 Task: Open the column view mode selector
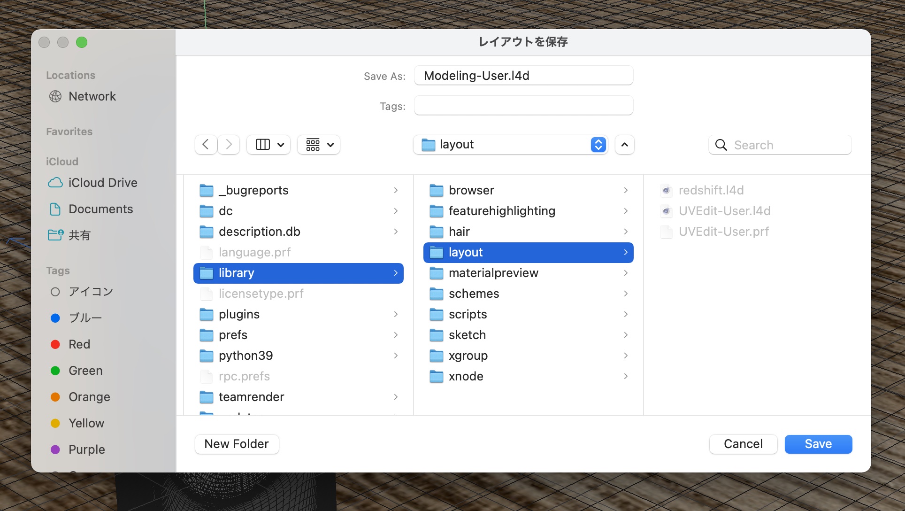click(269, 145)
